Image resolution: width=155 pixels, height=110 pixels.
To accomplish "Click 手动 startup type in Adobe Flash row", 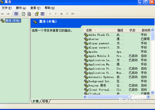I will (144, 35).
